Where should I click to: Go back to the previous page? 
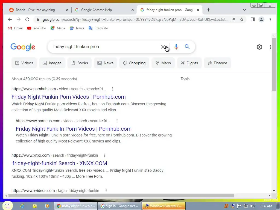point(10,19)
